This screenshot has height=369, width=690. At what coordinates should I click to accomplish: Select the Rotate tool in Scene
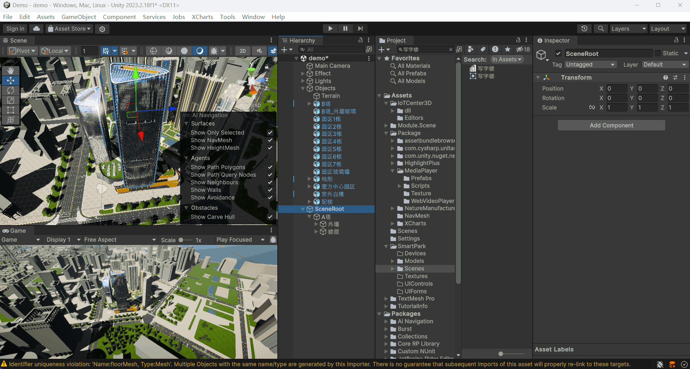tap(11, 90)
